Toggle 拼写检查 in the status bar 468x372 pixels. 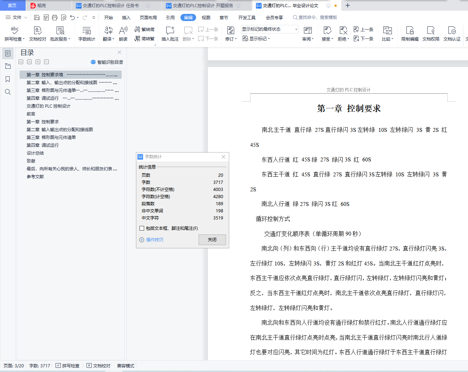[67, 366]
